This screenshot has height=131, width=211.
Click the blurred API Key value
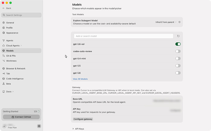pos(175,111)
